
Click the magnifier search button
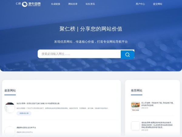coord(127,54)
